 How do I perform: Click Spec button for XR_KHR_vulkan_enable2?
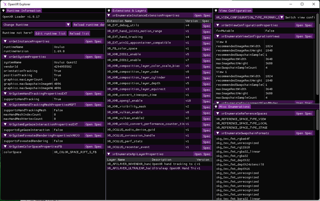pos(206,119)
